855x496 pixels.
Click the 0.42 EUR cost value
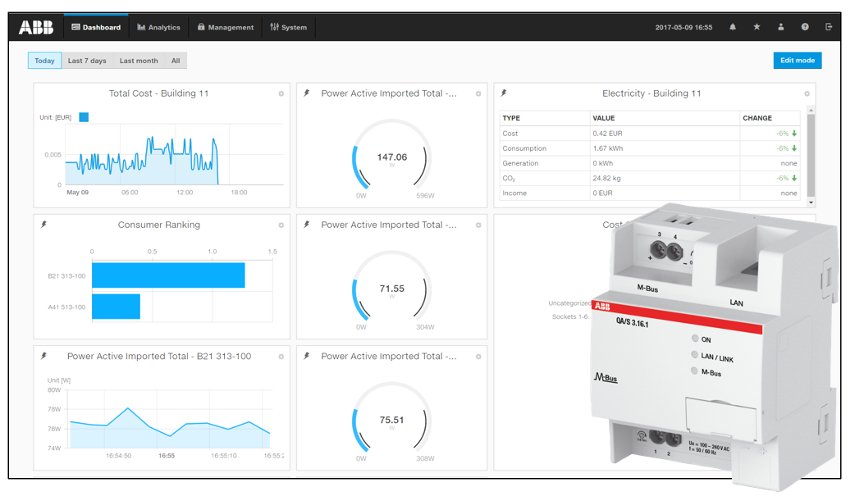point(607,134)
